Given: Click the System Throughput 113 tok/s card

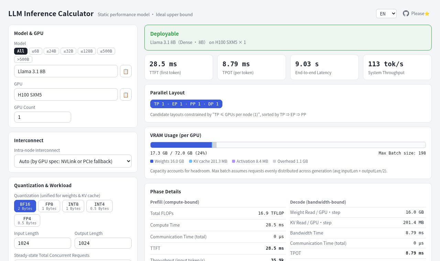Looking at the screenshot, I should coord(397,67).
